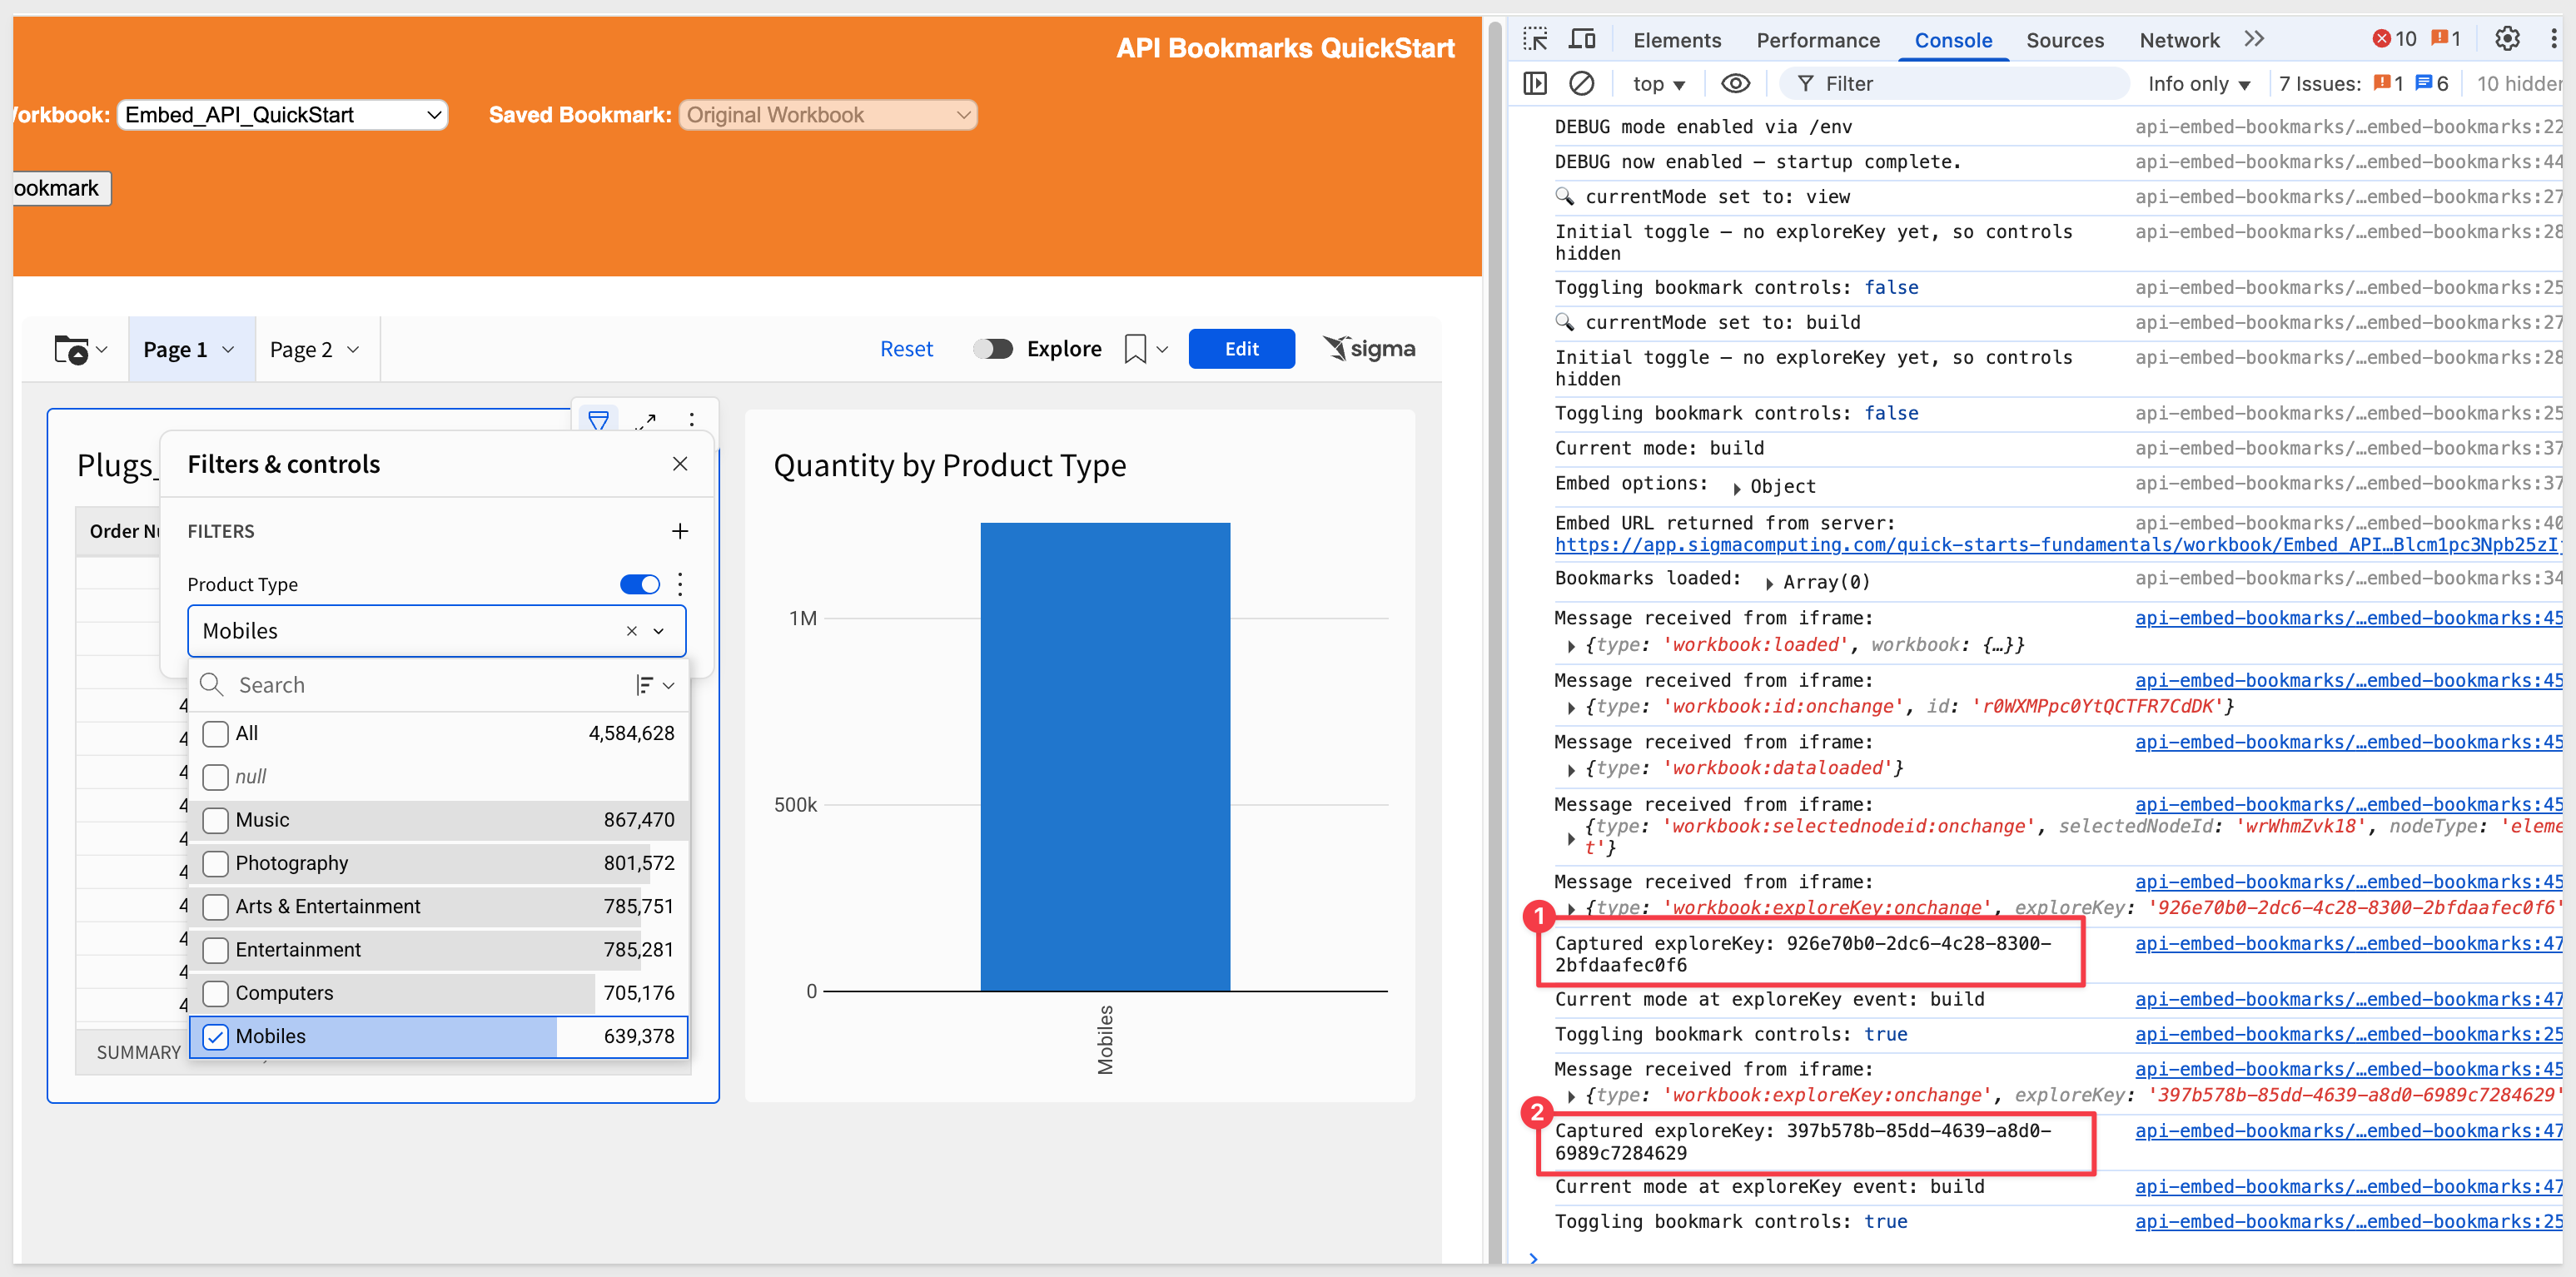Expand the table element to fullscreen

click(646, 421)
